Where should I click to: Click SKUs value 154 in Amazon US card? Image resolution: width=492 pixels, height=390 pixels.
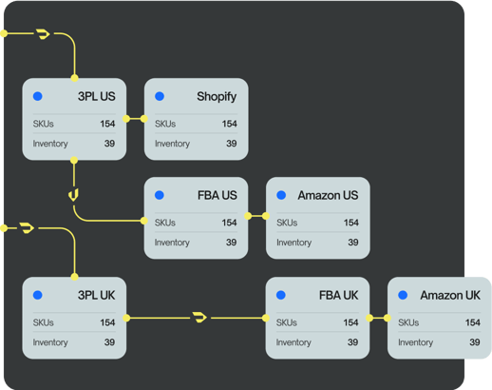pyautogui.click(x=351, y=223)
